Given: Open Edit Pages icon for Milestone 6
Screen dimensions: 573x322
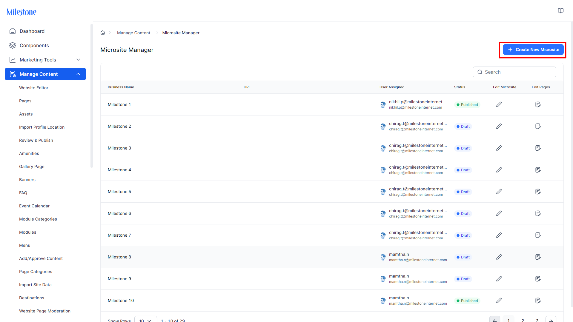Looking at the screenshot, I should (538, 213).
